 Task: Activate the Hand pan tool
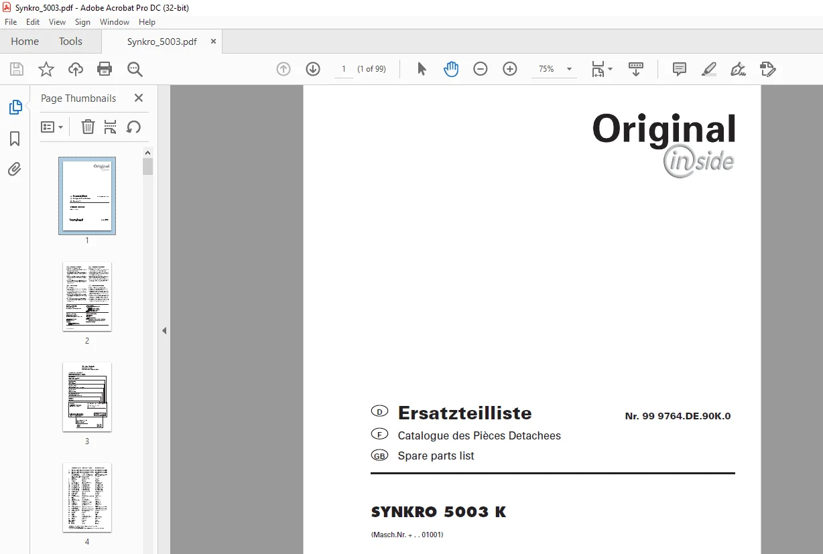point(451,69)
